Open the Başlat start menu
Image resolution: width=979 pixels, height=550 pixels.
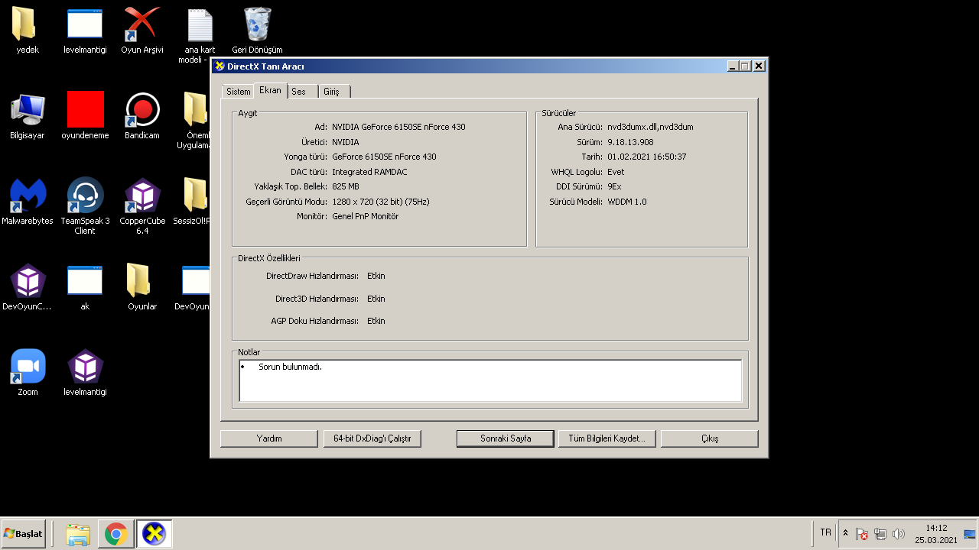coord(24,534)
